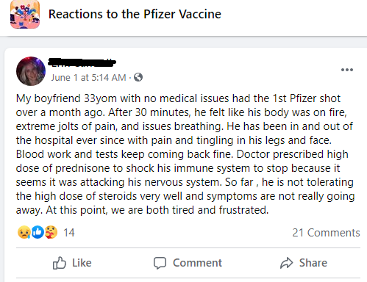View the 14 reactions count

pyautogui.click(x=69, y=233)
